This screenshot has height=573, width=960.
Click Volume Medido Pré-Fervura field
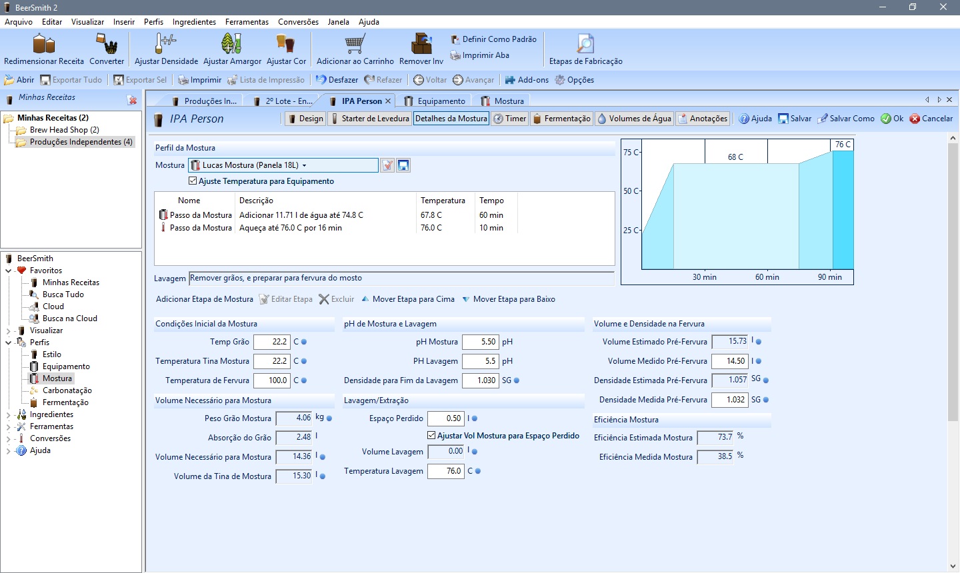729,361
